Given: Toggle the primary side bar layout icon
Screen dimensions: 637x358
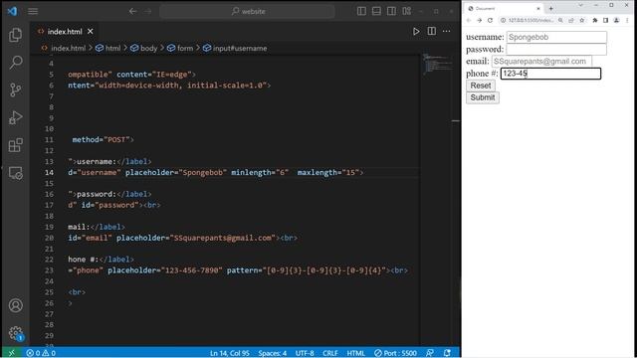Looking at the screenshot, I should coord(361,11).
